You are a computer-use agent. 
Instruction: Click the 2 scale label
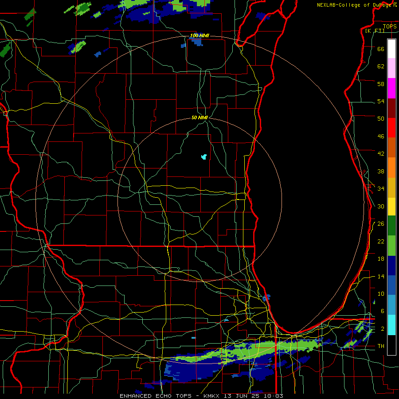pos(383,329)
